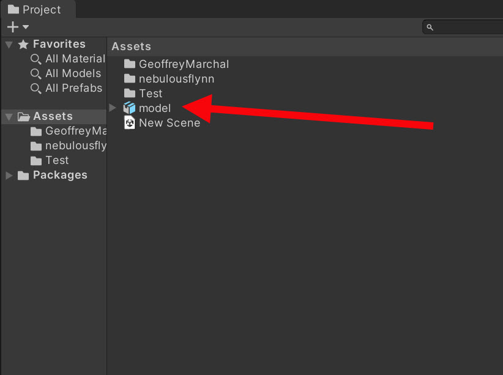Expand the model asset sub-items

pos(112,108)
